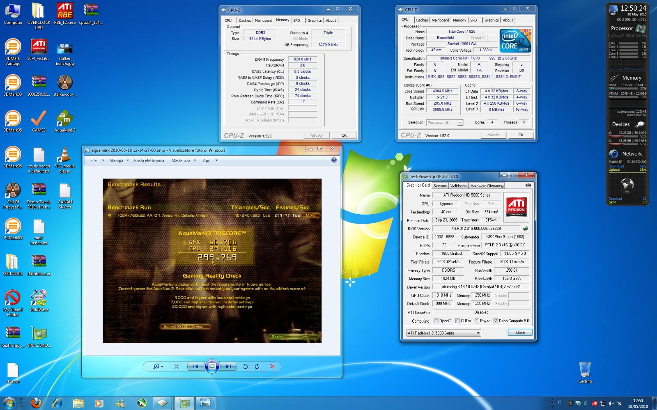Click the actual size button in Photo Viewer

coord(176,366)
